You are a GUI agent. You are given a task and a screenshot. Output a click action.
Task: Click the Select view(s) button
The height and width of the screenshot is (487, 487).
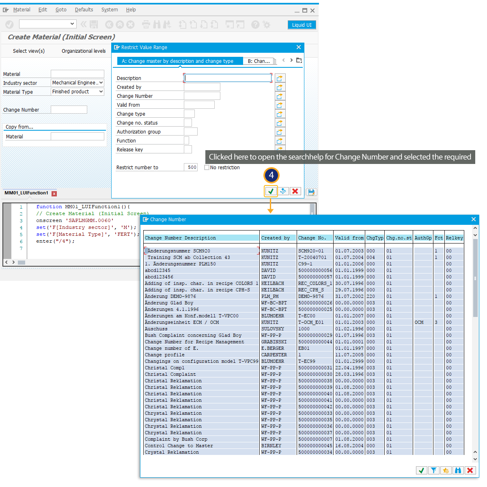29,51
